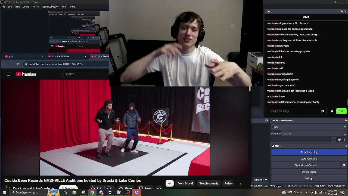The width and height of the screenshot is (348, 196).
Task: Select the From Druski chip
Action: (x=185, y=183)
